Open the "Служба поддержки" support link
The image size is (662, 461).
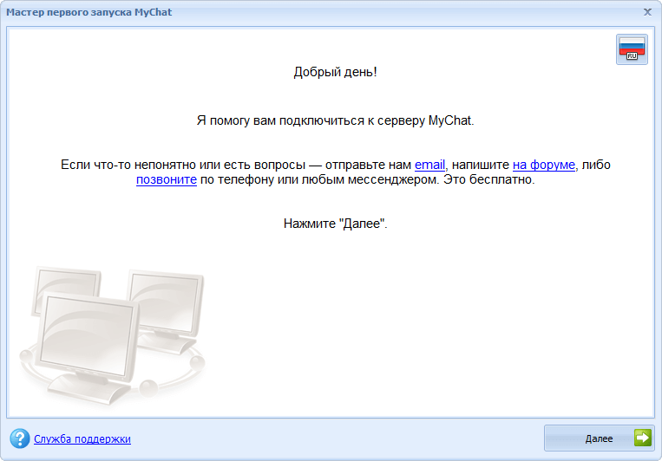82,439
